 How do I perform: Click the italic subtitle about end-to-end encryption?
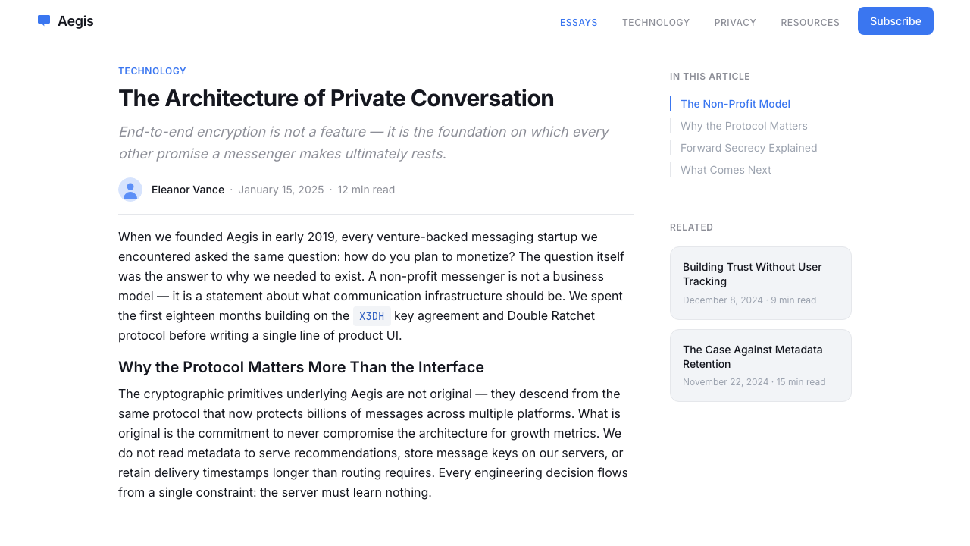[x=364, y=143]
